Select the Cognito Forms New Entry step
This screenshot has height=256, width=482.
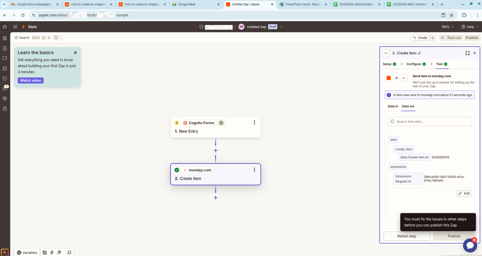216,127
